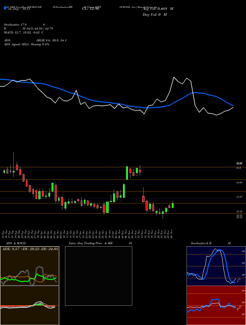This screenshot has width=246, height=325.
Task: Click the 13.27 price axis label
Action: coord(239,197)
